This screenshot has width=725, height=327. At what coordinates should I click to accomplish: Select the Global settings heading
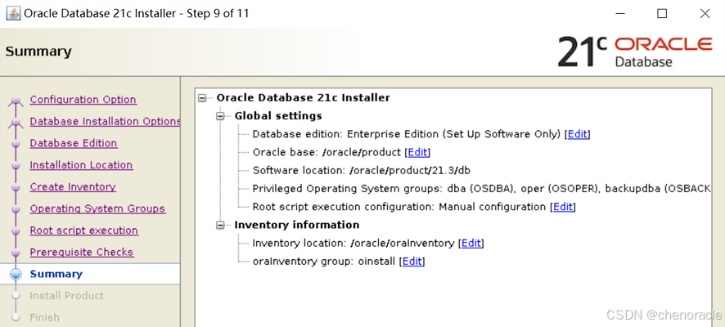tap(278, 116)
